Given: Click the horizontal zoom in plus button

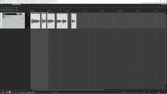Looking at the screenshot, I should 163,90.
